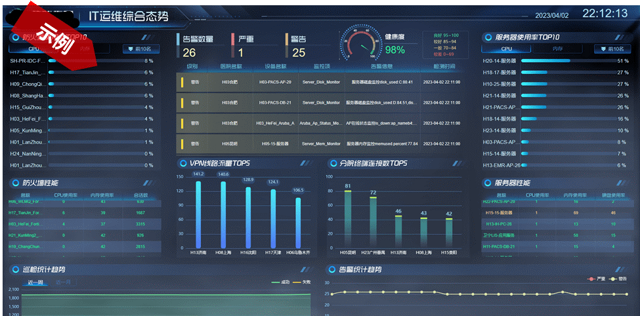Click the 设备名称 column header

276,66
